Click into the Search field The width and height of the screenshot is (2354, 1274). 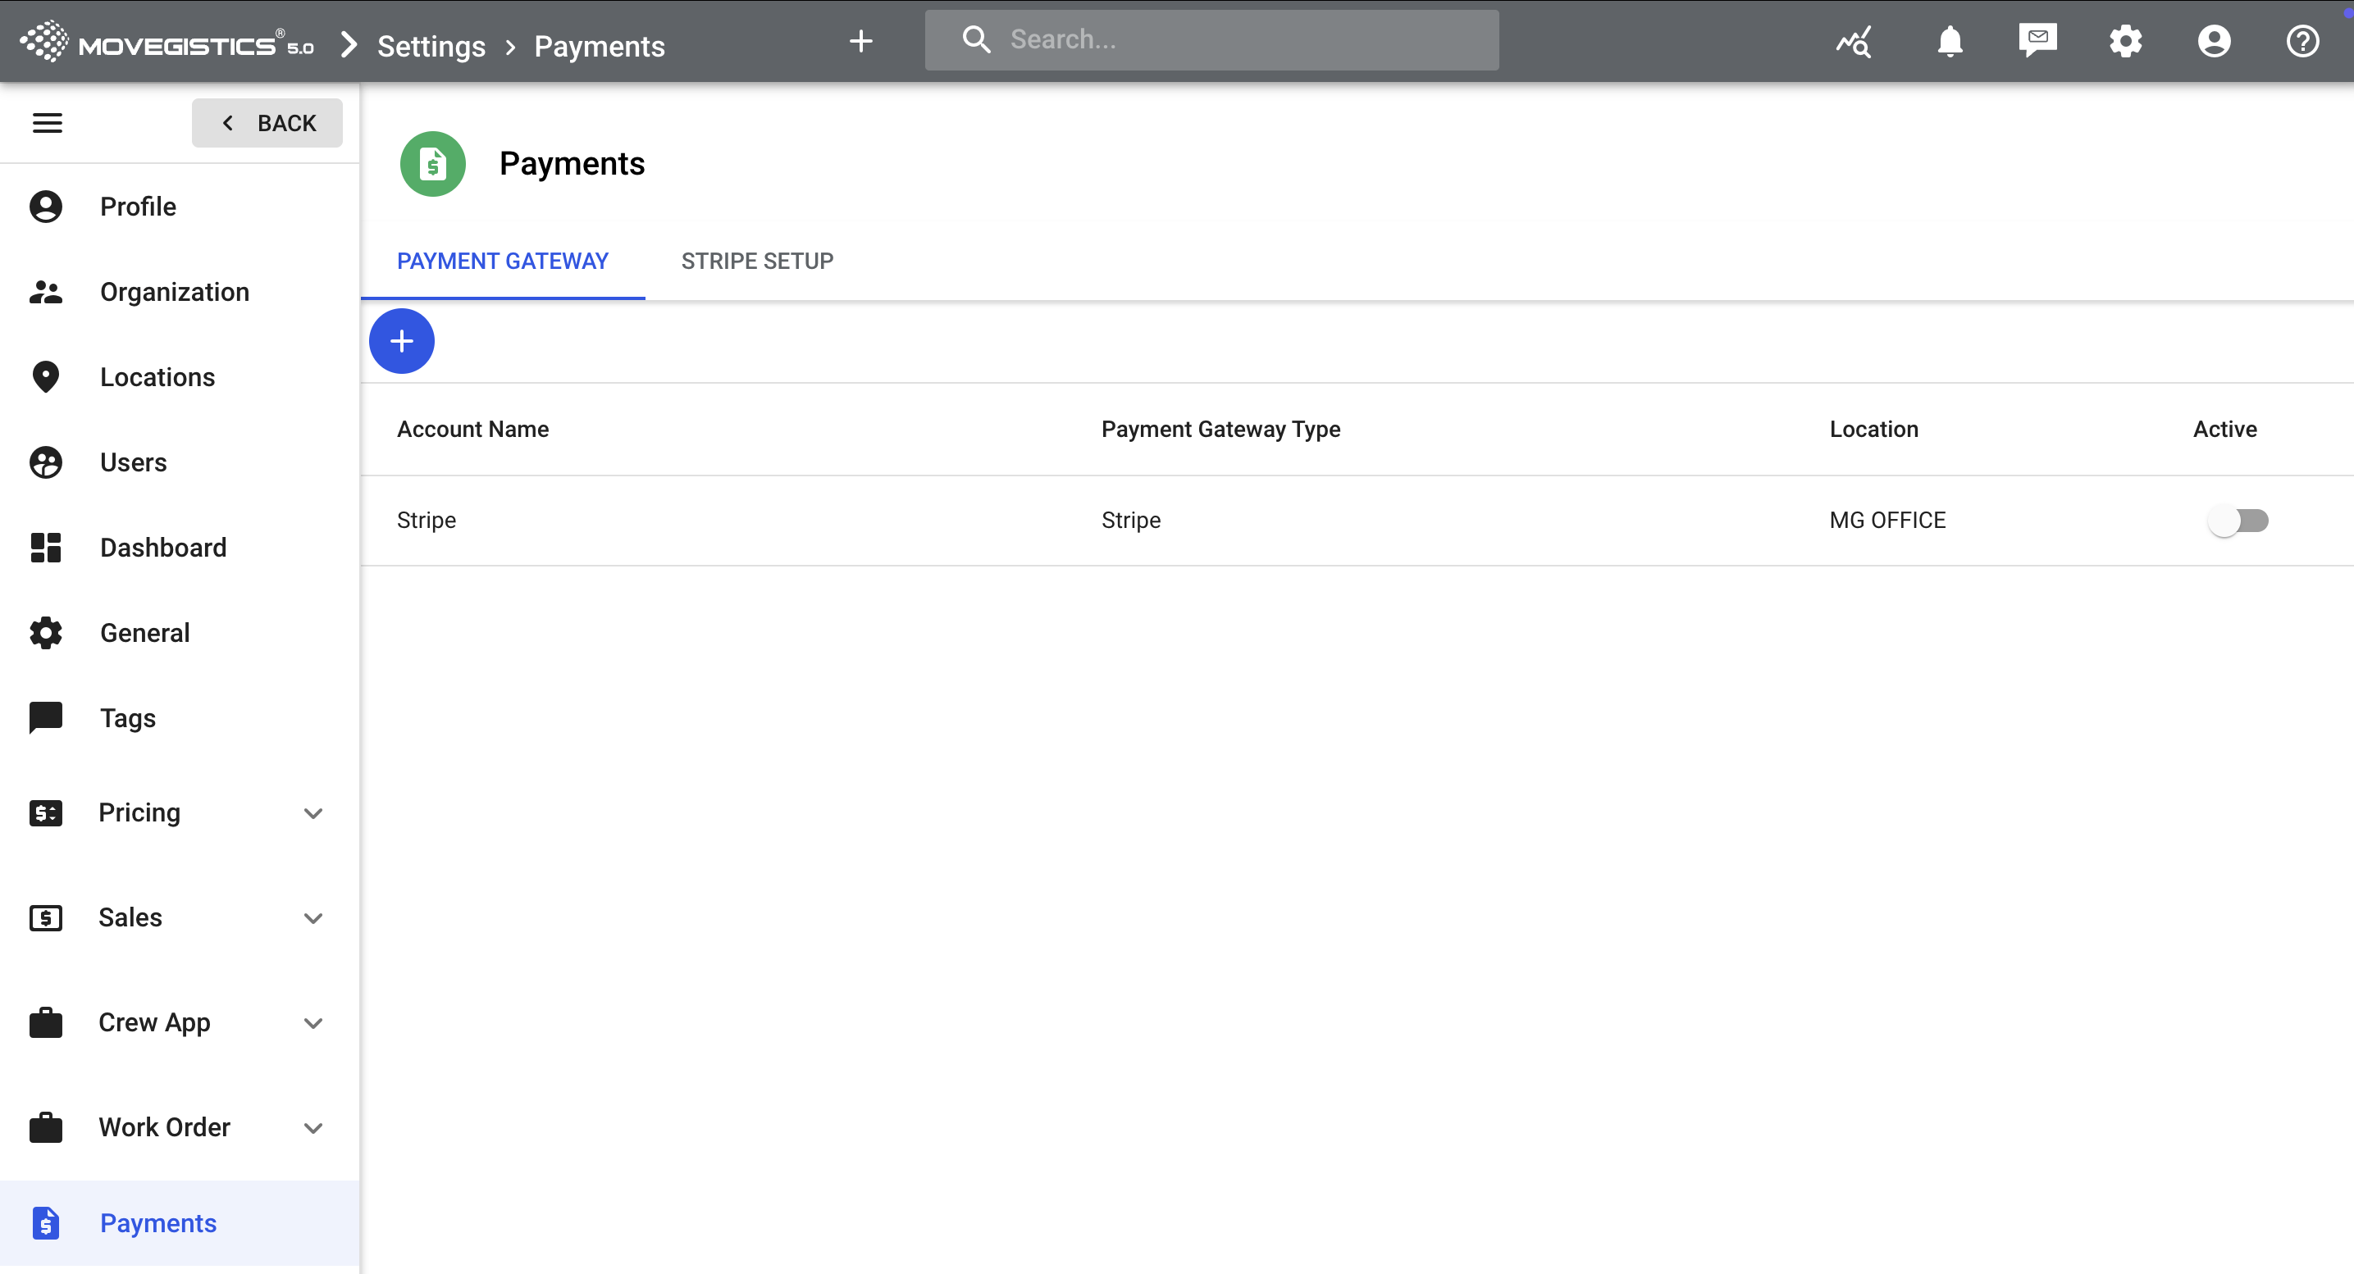tap(1225, 40)
